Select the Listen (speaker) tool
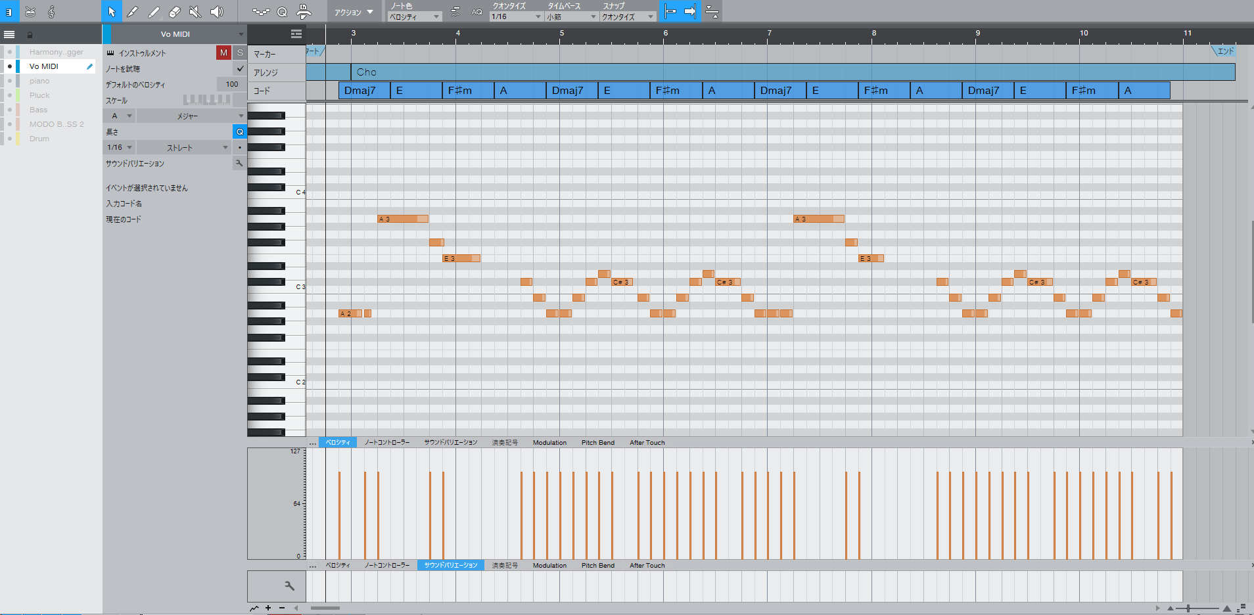The width and height of the screenshot is (1254, 615). click(x=216, y=11)
